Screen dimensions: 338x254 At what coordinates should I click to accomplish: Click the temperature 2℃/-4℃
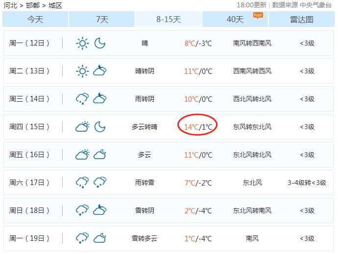pos(198,211)
